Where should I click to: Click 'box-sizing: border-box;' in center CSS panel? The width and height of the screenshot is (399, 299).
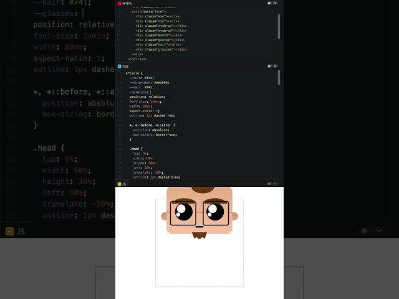pos(155,135)
